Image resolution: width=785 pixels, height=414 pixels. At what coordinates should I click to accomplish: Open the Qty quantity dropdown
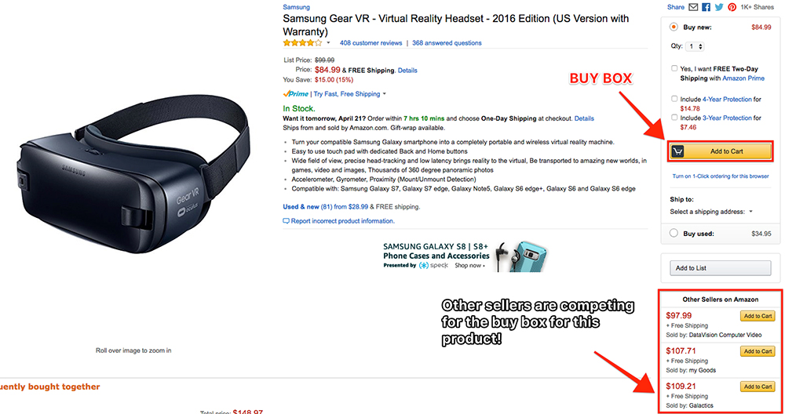(x=695, y=46)
